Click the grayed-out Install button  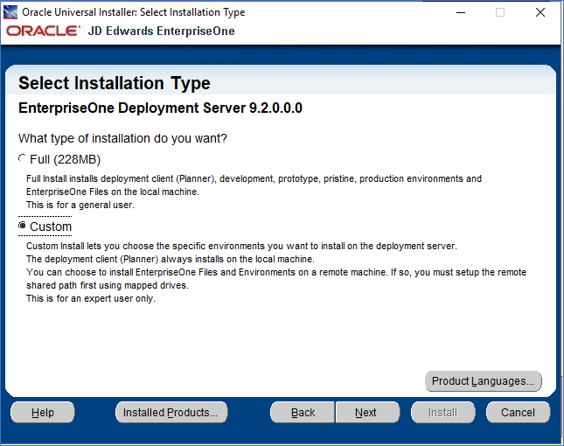tap(442, 412)
